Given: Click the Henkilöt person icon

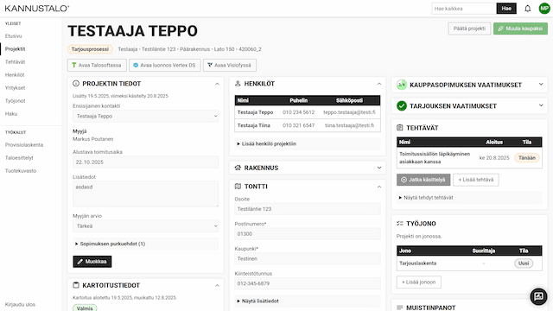Looking at the screenshot, I should [x=238, y=84].
